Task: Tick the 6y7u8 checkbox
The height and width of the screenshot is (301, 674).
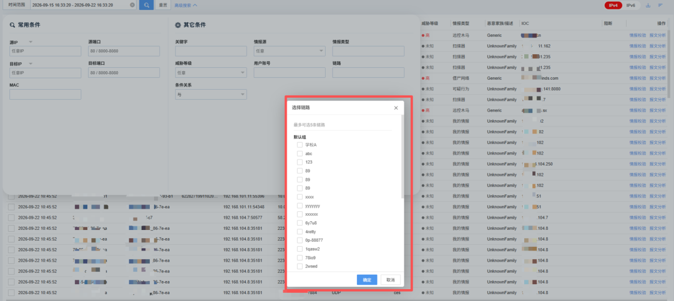Action: (300, 223)
